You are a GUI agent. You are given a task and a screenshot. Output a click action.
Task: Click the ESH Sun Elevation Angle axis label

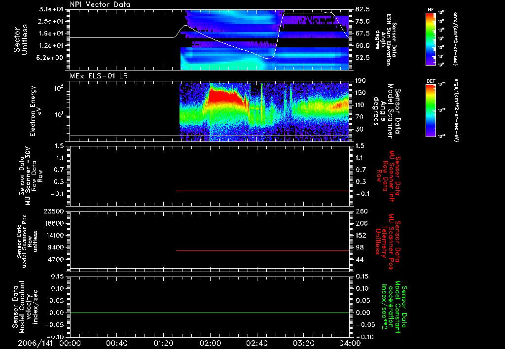(x=386, y=39)
